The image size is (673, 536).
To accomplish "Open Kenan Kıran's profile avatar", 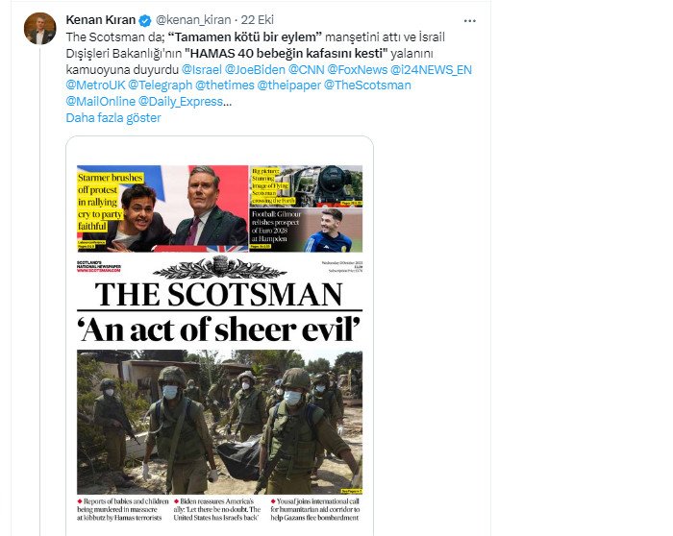I will 40,29.
